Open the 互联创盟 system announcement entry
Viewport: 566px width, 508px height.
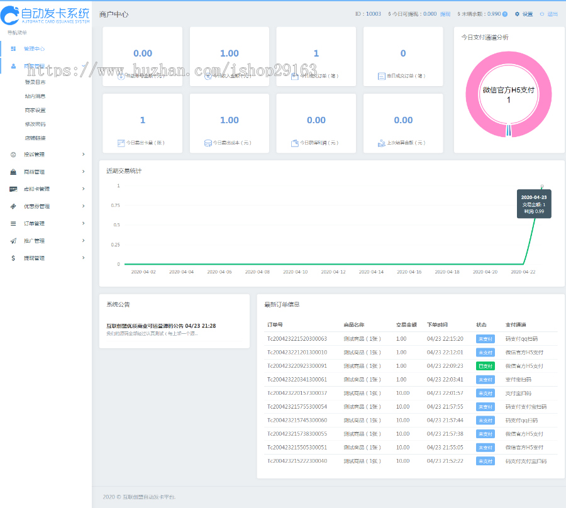(x=161, y=326)
